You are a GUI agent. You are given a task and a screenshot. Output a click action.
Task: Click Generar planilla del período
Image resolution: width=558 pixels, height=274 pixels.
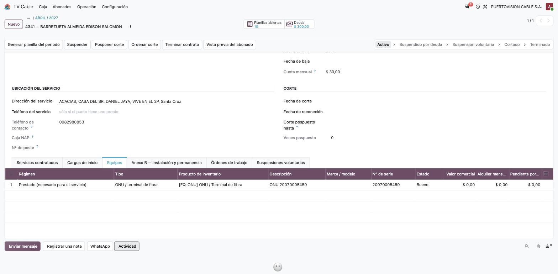pos(34,44)
